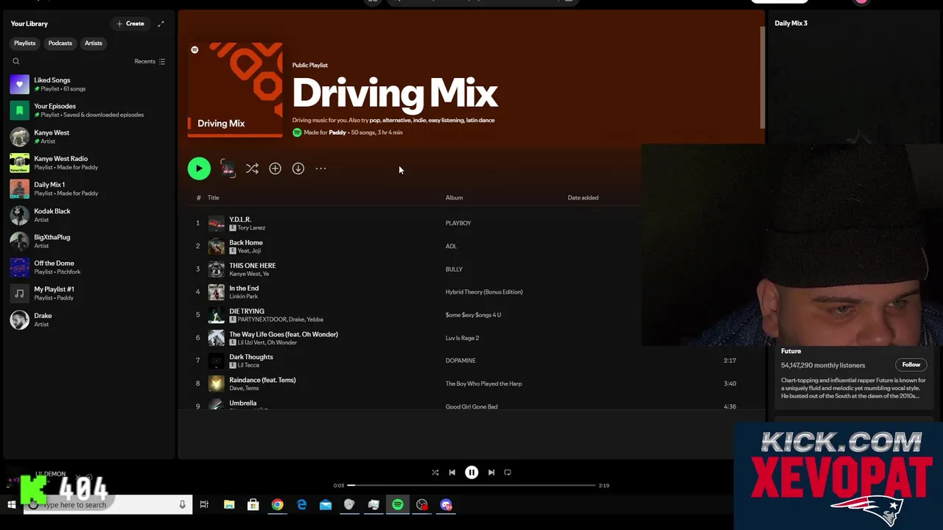Sort tracks by Date added column
The image size is (943, 530).
click(x=583, y=197)
